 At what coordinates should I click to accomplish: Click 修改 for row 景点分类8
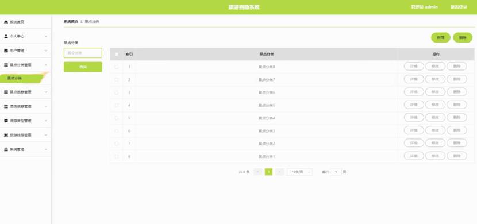435,66
